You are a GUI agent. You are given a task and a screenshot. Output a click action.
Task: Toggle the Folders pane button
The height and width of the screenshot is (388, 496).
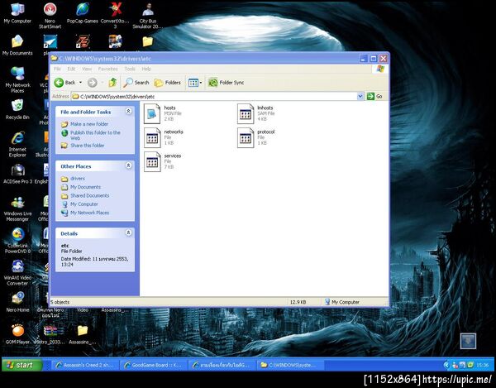click(x=167, y=83)
